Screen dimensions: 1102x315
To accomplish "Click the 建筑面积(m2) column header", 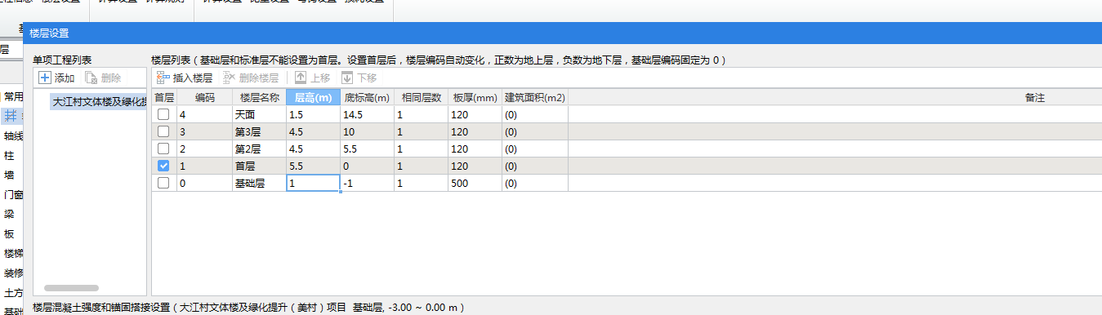I will (x=535, y=98).
